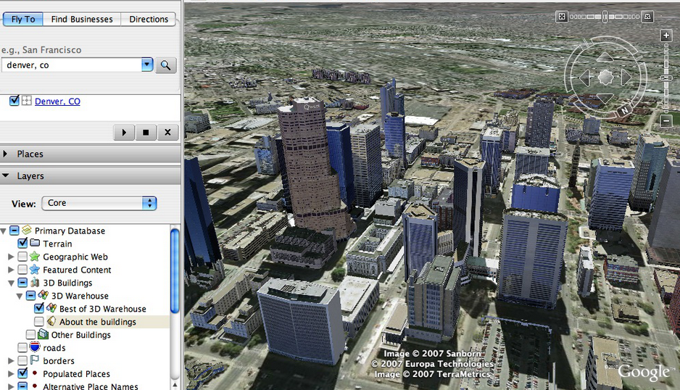Enable the roads layer checkbox
Image resolution: width=680 pixels, height=390 pixels.
(x=22, y=347)
